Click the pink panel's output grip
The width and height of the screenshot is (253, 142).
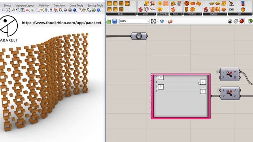pos(211,96)
